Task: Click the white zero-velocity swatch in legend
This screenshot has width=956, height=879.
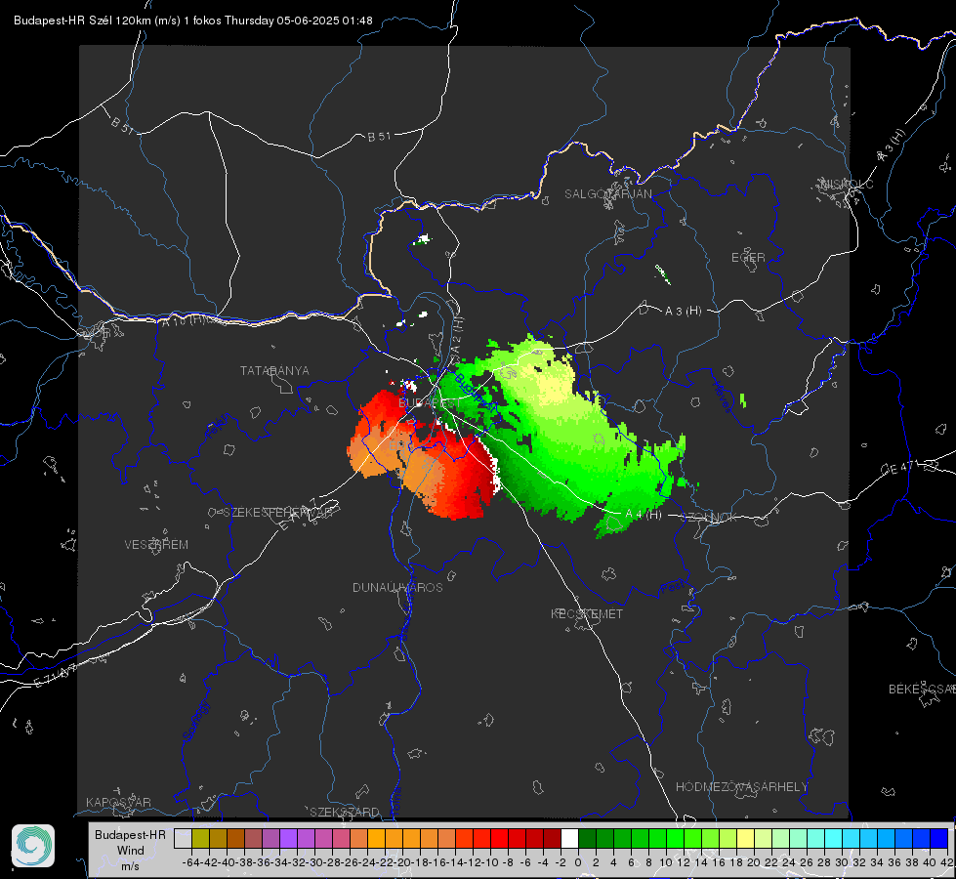Action: [x=569, y=838]
